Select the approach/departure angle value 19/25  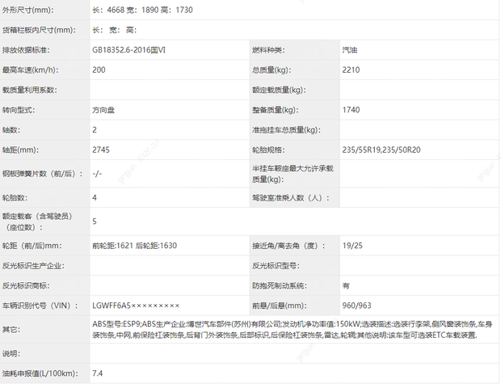352,245
